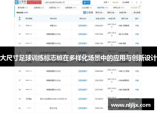Click registration number 55807504
This screenshot has width=157, height=113.
tap(99, 108)
